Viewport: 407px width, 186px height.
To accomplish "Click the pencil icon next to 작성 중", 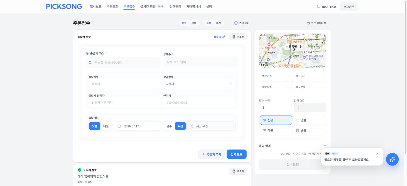I will 224,37.
